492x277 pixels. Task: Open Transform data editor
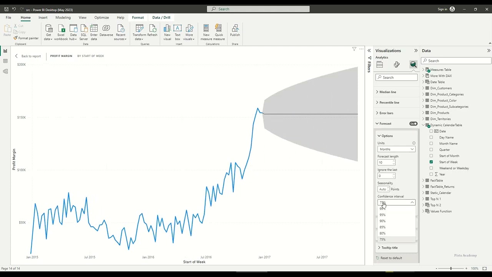pos(139,32)
